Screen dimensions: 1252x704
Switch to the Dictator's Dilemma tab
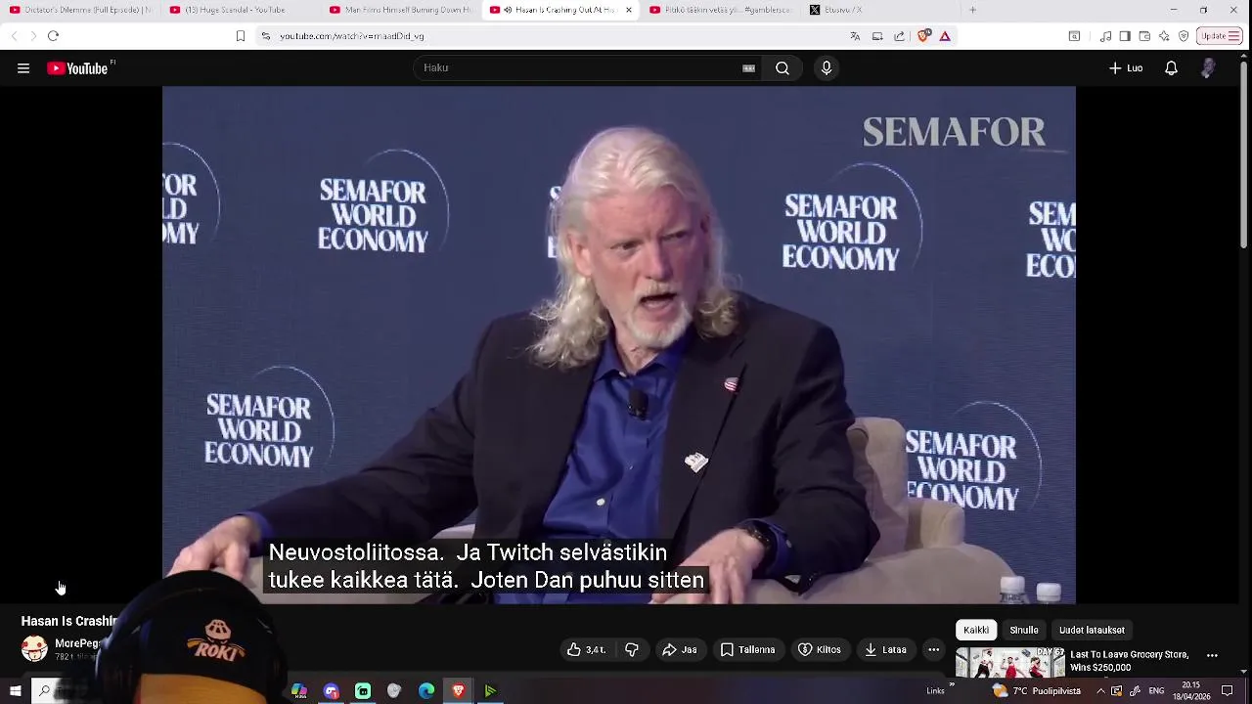(80, 10)
